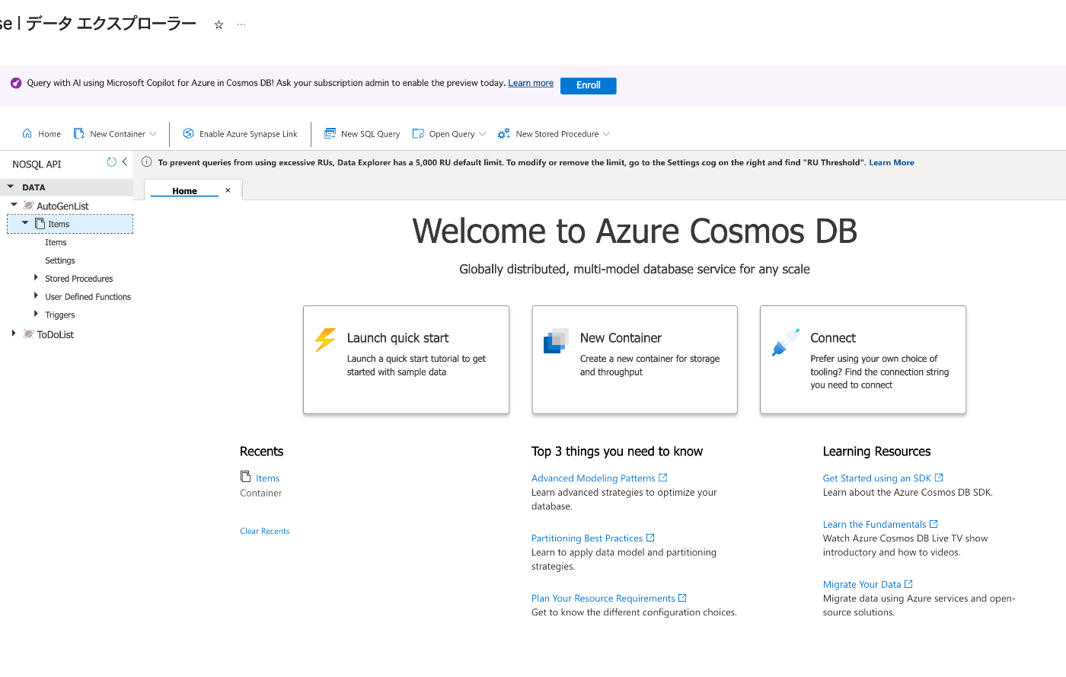This screenshot has width=1066, height=677.
Task: Close the Home tab
Action: point(228,190)
